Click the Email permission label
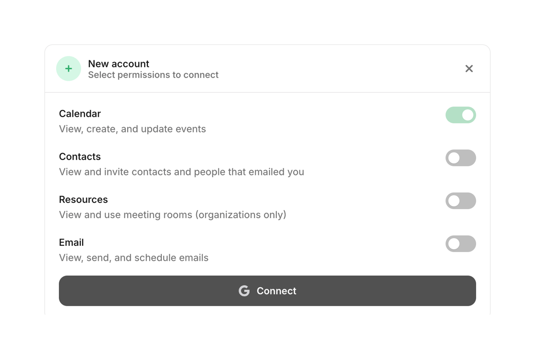This screenshot has width=535, height=359. pyautogui.click(x=71, y=242)
